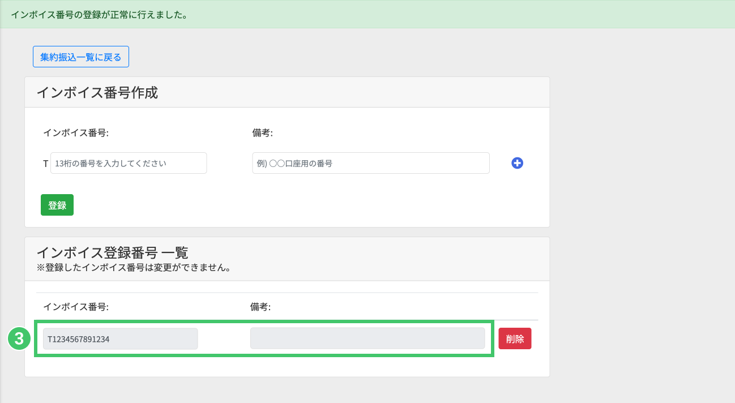Click the インボイス番号 label in registered list
This screenshot has height=403, width=735.
pyautogui.click(x=76, y=307)
